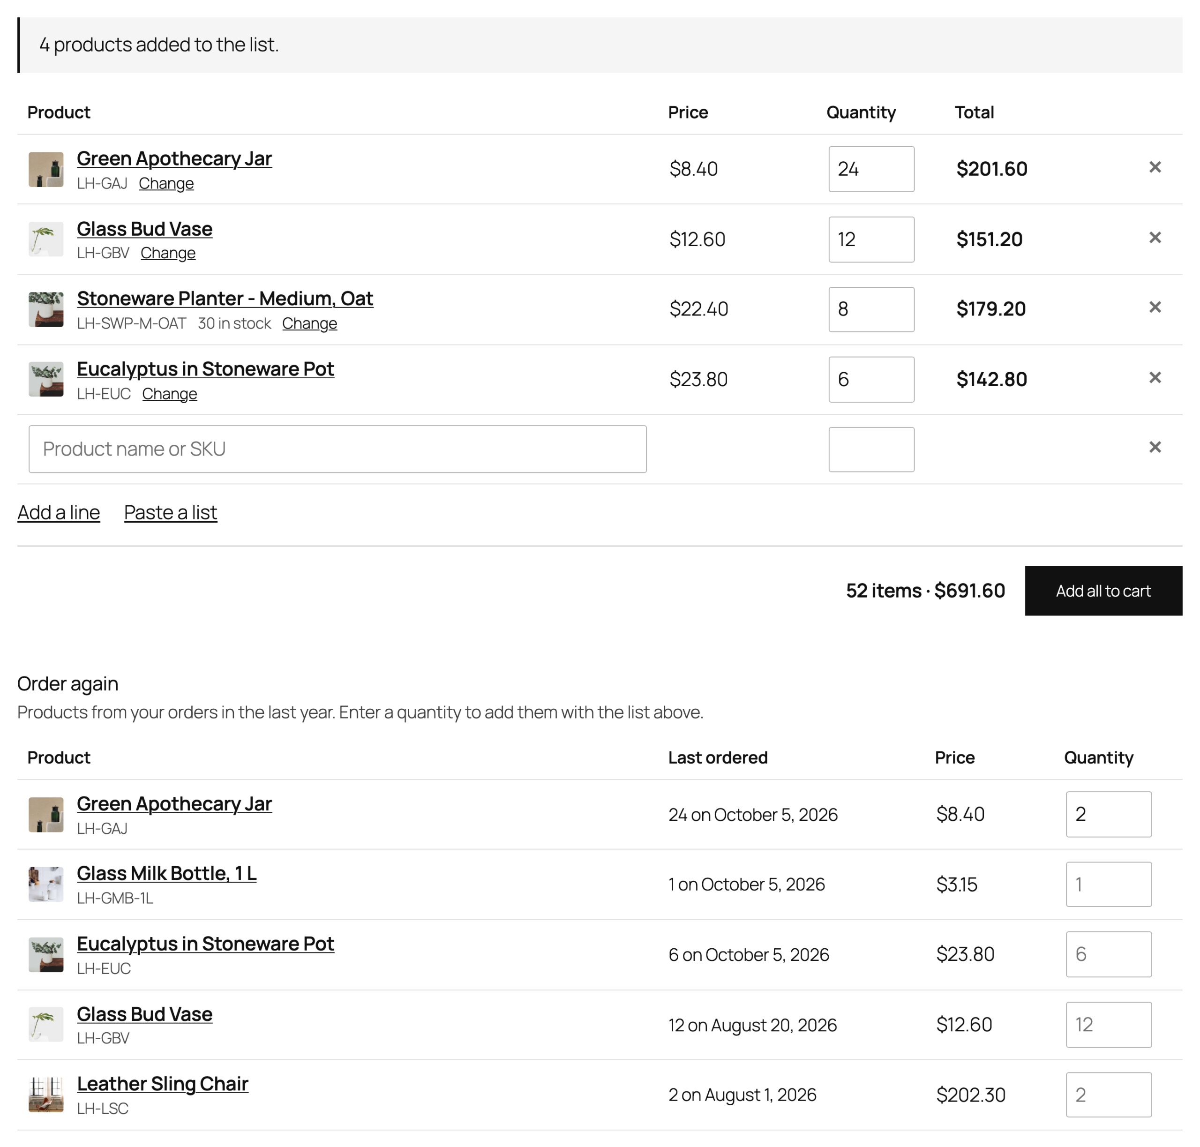Change the LH-GBV product
Image resolution: width=1200 pixels, height=1147 pixels.
168,253
